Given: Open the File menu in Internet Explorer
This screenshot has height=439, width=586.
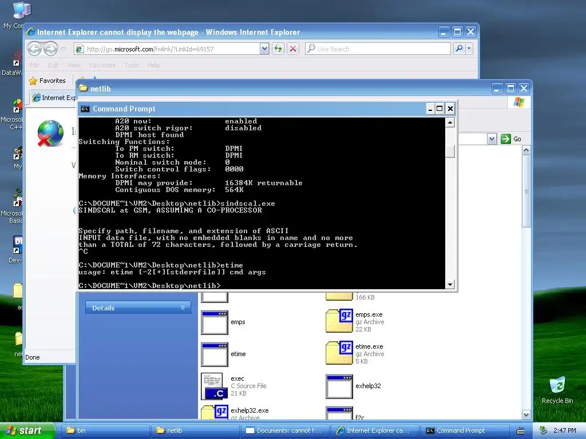Looking at the screenshot, I should coord(34,65).
